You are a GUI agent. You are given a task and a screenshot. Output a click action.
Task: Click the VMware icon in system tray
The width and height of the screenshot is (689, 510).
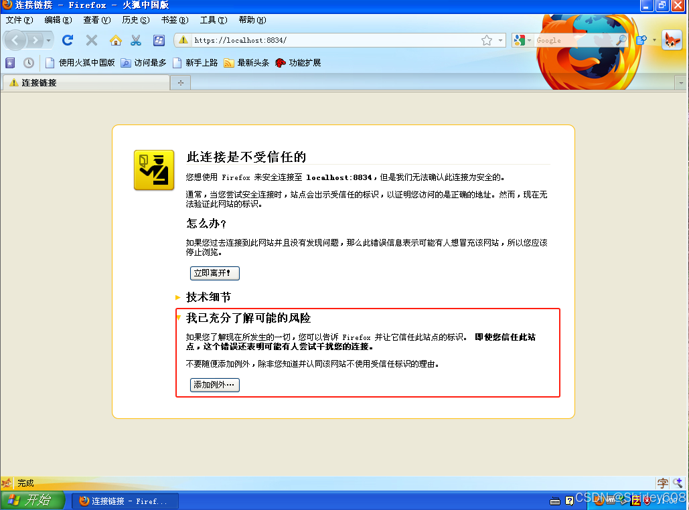pos(611,501)
